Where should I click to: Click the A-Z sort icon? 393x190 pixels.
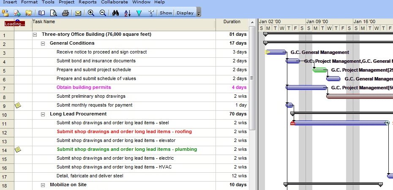127,13
